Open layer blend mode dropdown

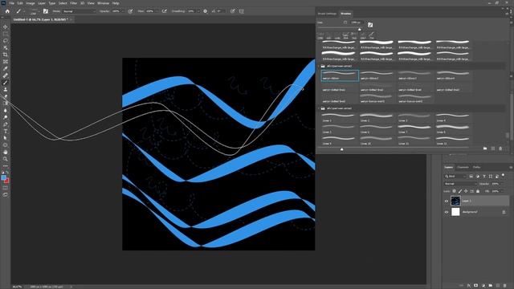tap(460, 184)
